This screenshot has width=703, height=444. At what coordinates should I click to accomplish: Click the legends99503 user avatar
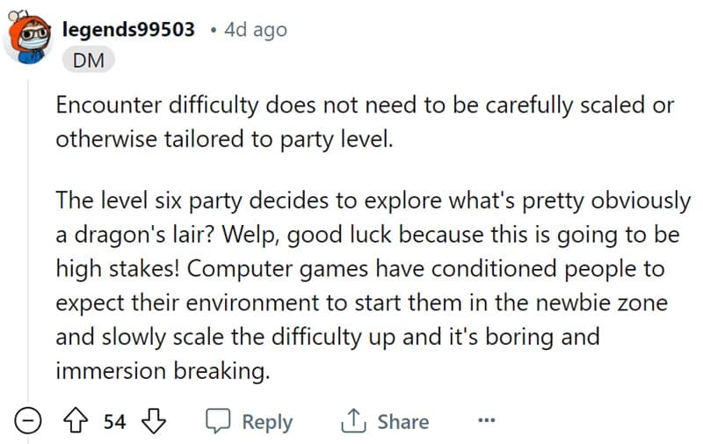[27, 38]
